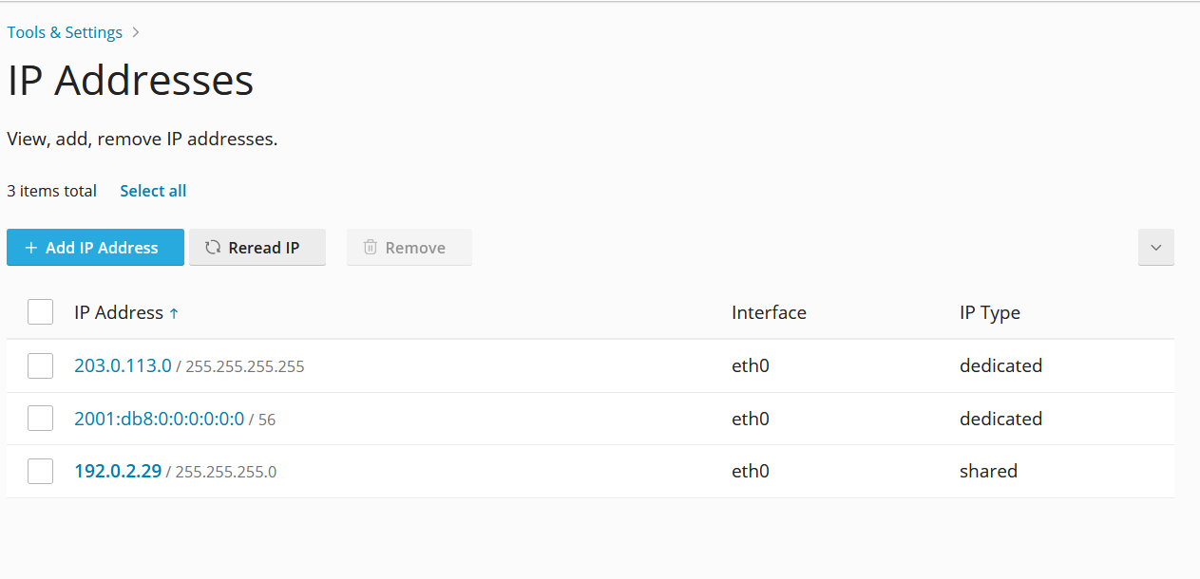Click the plus icon on Add IP Address
Screen dimensions: 1200x579
point(32,247)
